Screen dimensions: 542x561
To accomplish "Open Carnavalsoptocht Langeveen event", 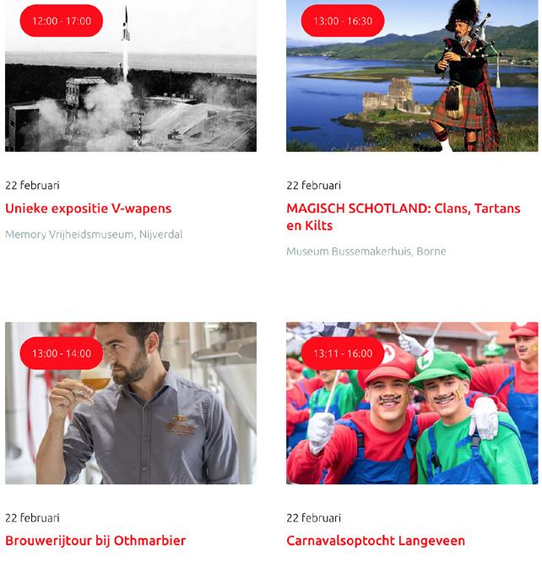I will pyautogui.click(x=376, y=541).
